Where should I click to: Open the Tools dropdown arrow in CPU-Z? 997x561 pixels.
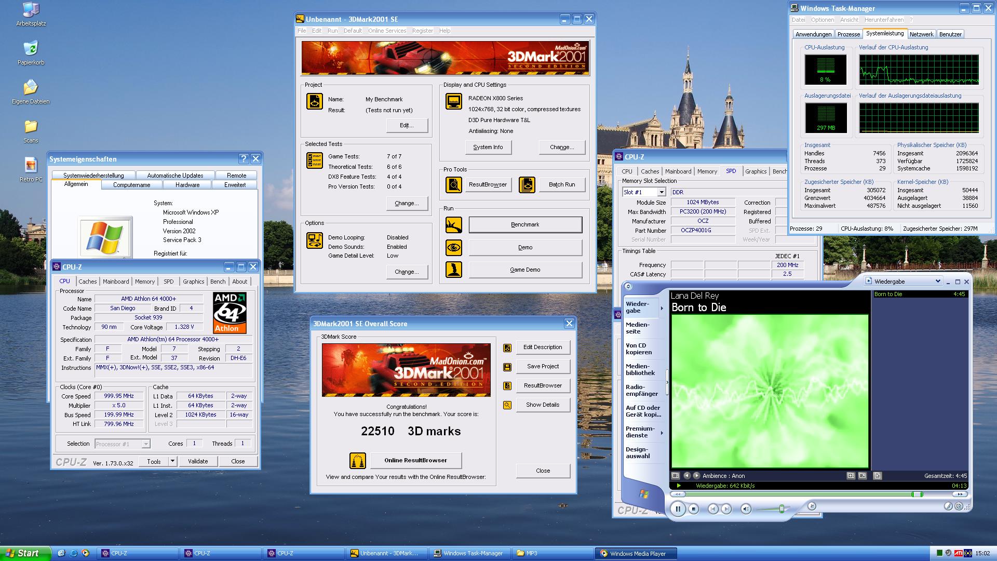click(172, 461)
